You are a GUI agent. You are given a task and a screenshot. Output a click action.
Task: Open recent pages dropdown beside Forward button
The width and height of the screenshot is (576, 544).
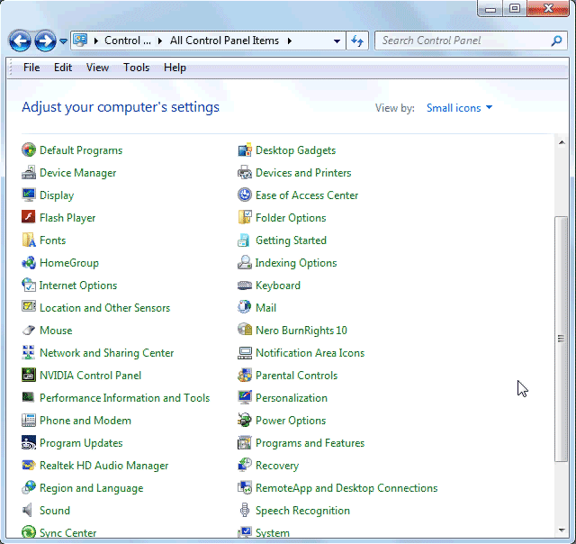(x=63, y=41)
